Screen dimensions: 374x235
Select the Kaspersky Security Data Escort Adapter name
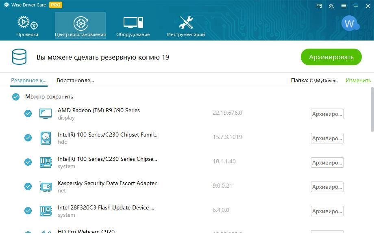107,183
